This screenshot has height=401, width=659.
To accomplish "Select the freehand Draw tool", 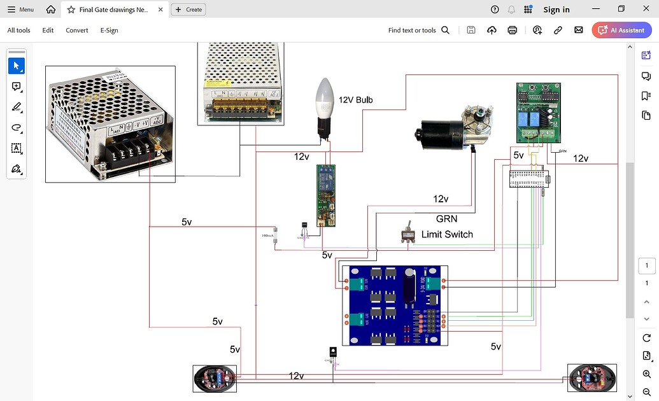I will tap(16, 128).
